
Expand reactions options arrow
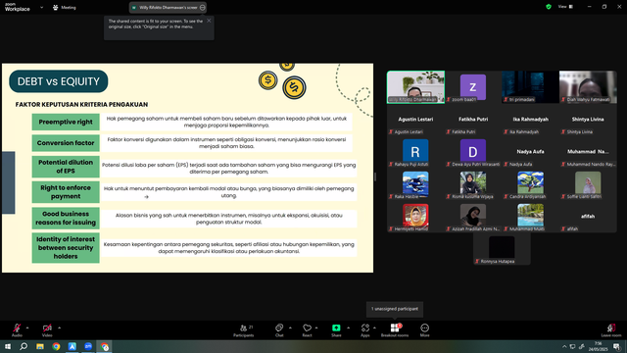[316, 328]
